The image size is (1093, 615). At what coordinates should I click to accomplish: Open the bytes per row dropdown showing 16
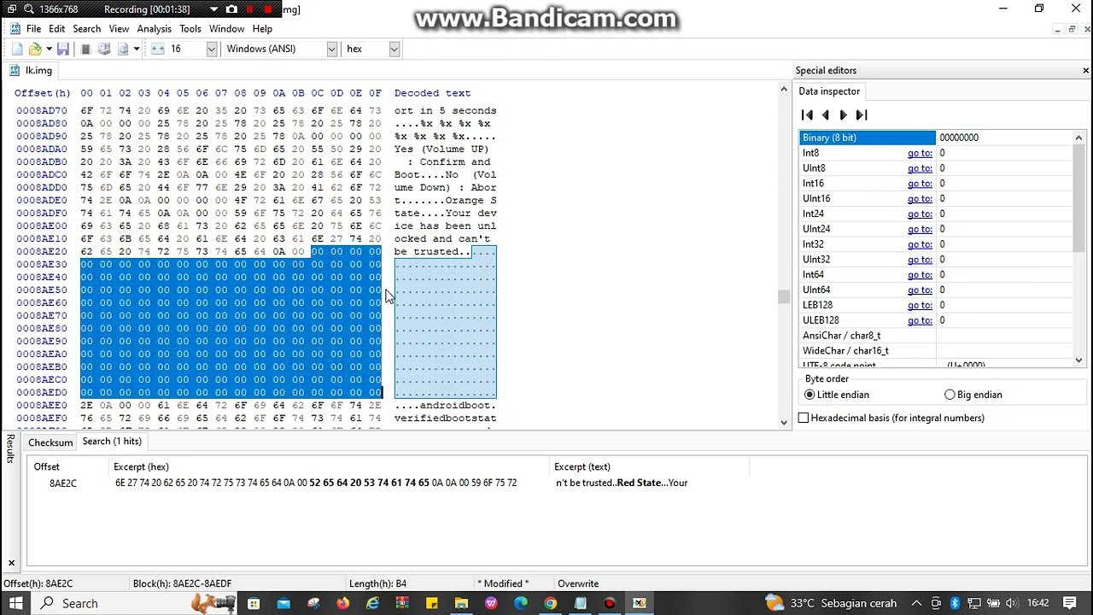[x=212, y=50]
